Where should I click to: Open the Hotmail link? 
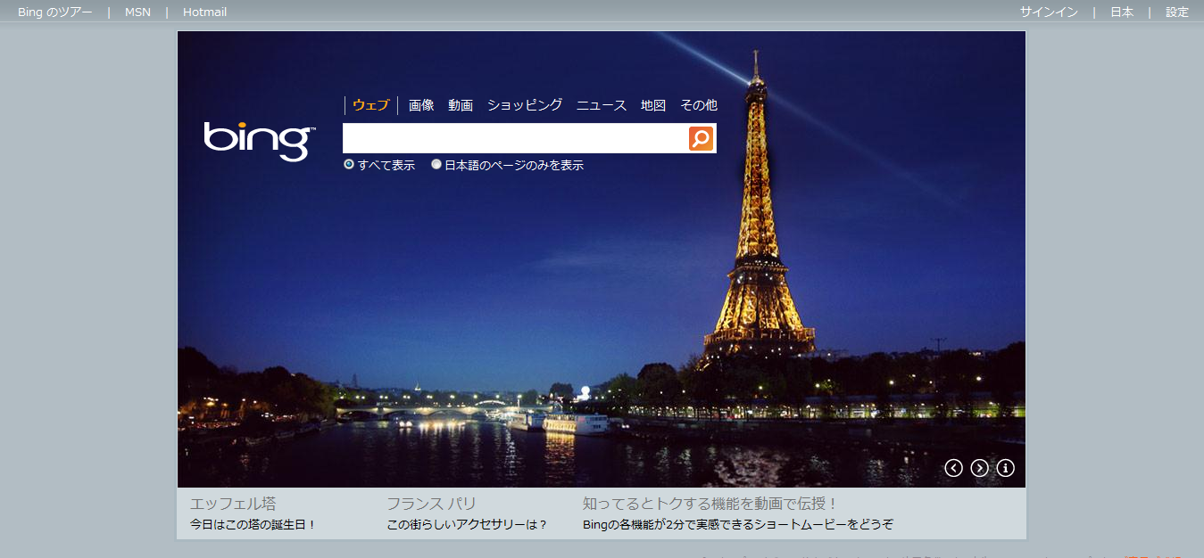tap(204, 12)
